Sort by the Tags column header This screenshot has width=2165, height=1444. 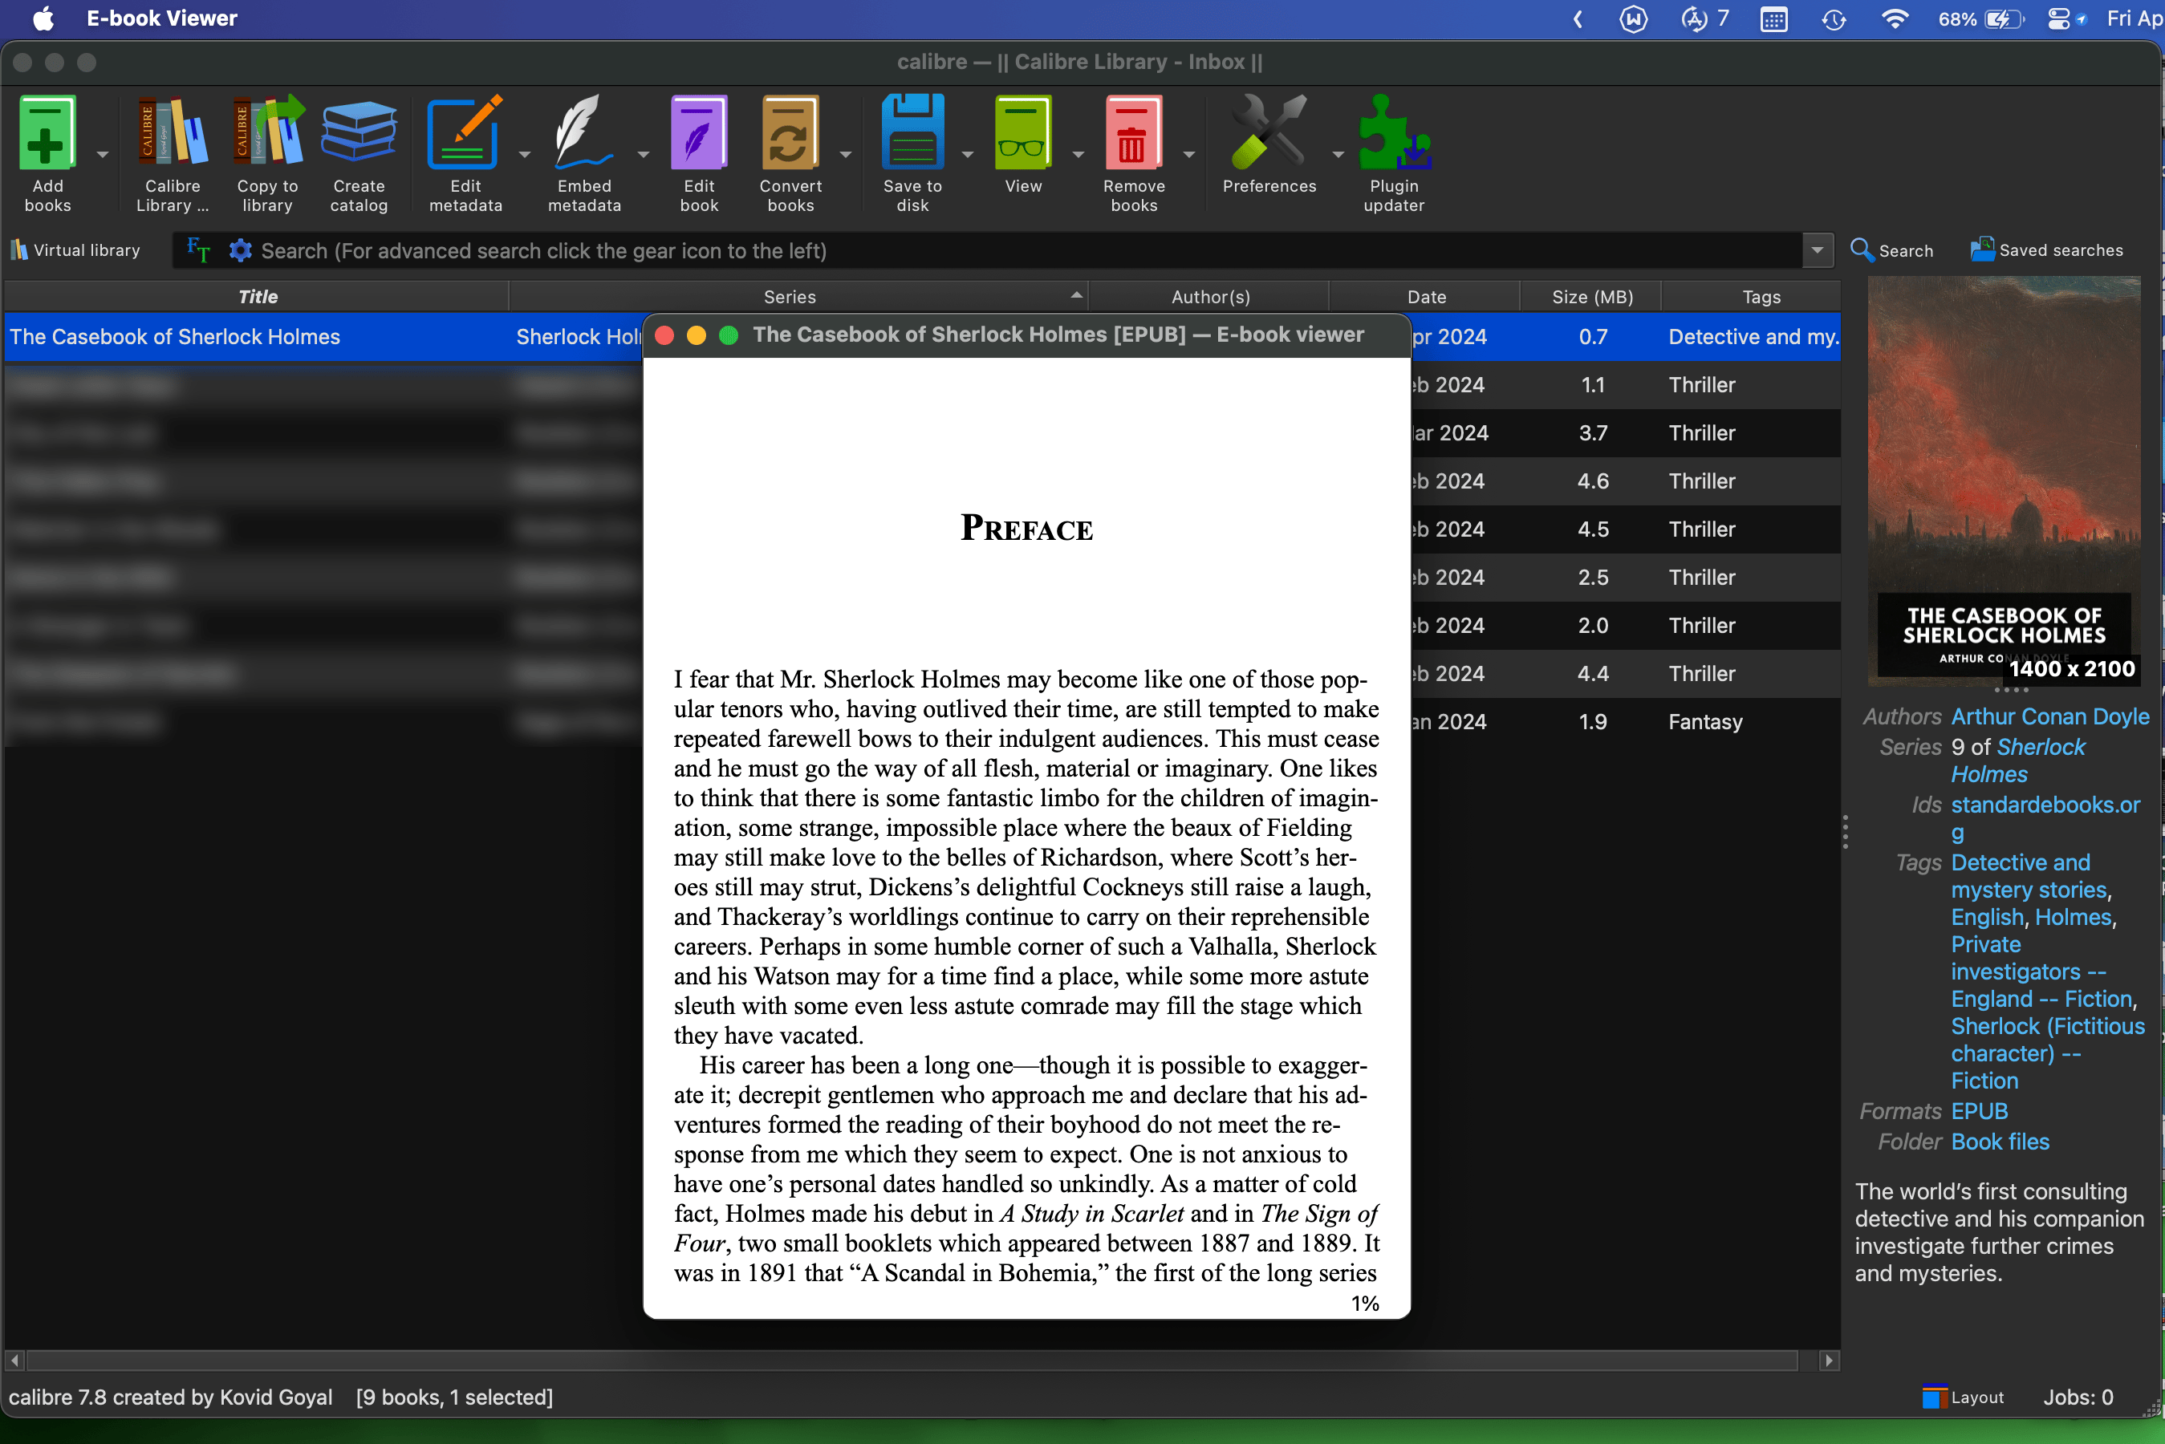coord(1760,297)
